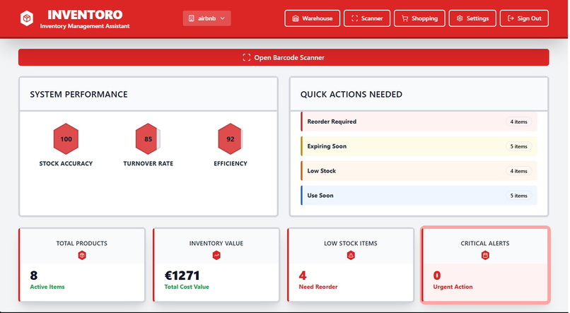Go to the Warehouse page
570x313 pixels.
(313, 18)
